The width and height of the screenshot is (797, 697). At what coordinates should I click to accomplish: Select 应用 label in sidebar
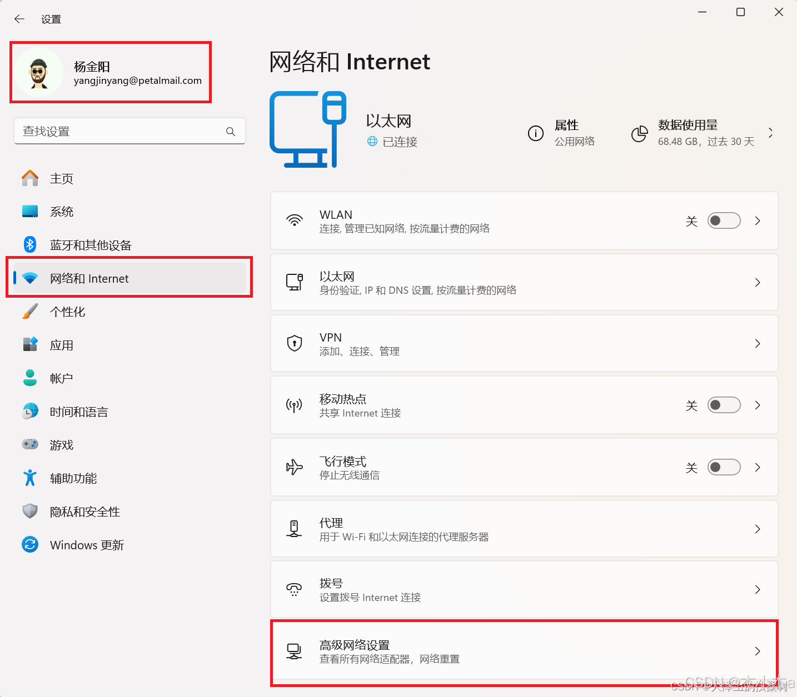pos(62,345)
